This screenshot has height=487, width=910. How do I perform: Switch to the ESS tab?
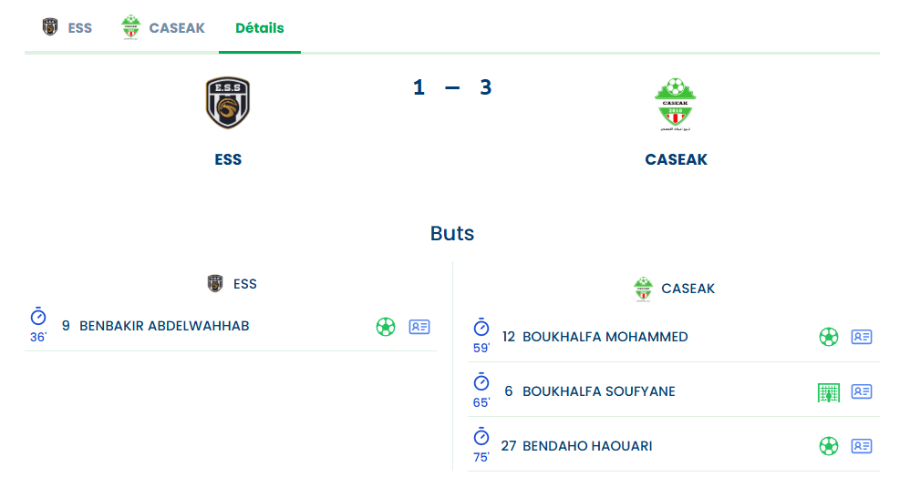(x=67, y=27)
